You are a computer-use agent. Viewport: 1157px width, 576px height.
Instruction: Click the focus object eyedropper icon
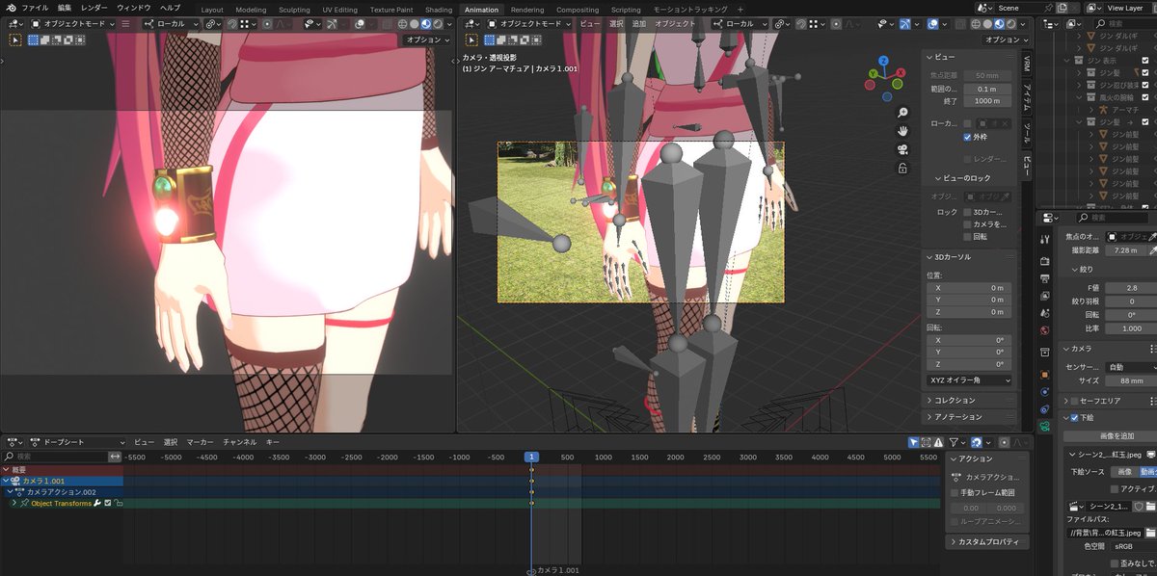[x=1151, y=236]
